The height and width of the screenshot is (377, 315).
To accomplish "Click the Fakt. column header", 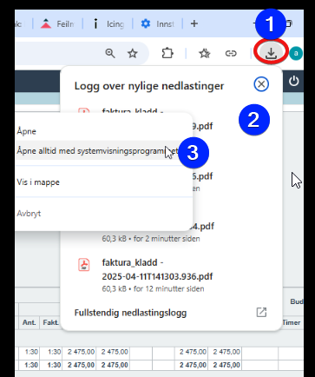I will [50, 322].
